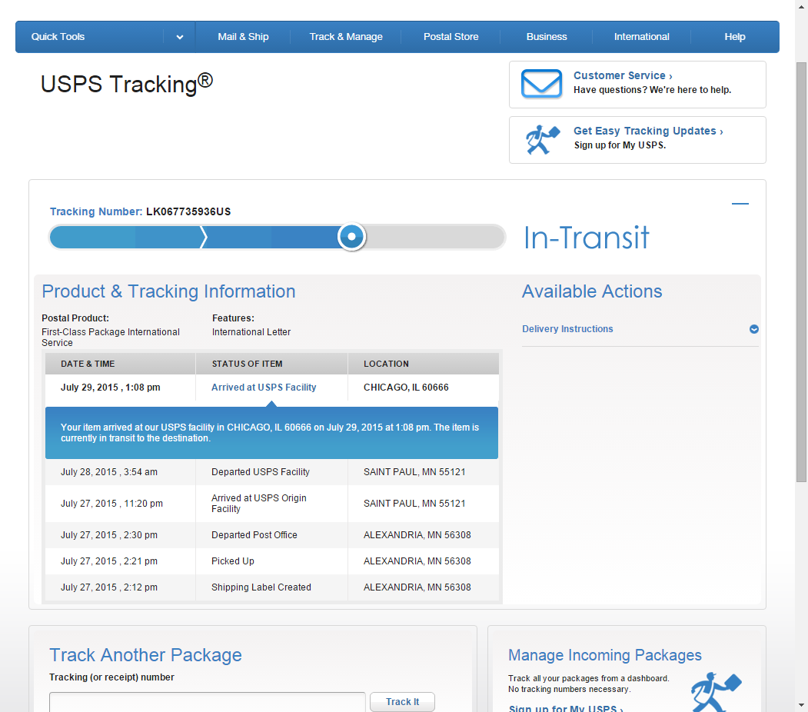The image size is (808, 712).
Task: Click the tracking progress bar circle marker
Action: click(351, 237)
